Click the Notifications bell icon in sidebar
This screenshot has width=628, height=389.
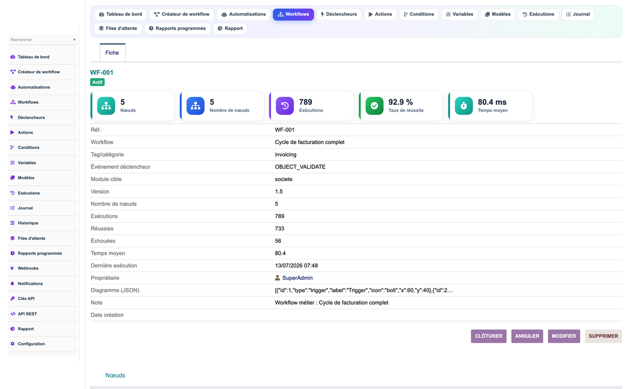12,283
